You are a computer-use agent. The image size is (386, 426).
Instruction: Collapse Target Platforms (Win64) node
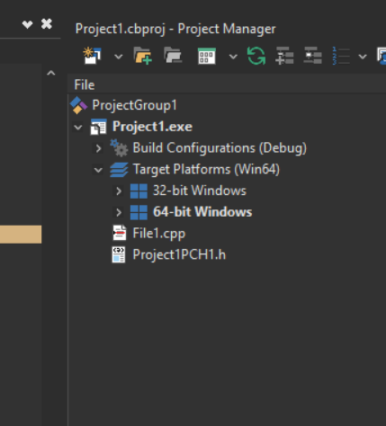pyautogui.click(x=98, y=170)
